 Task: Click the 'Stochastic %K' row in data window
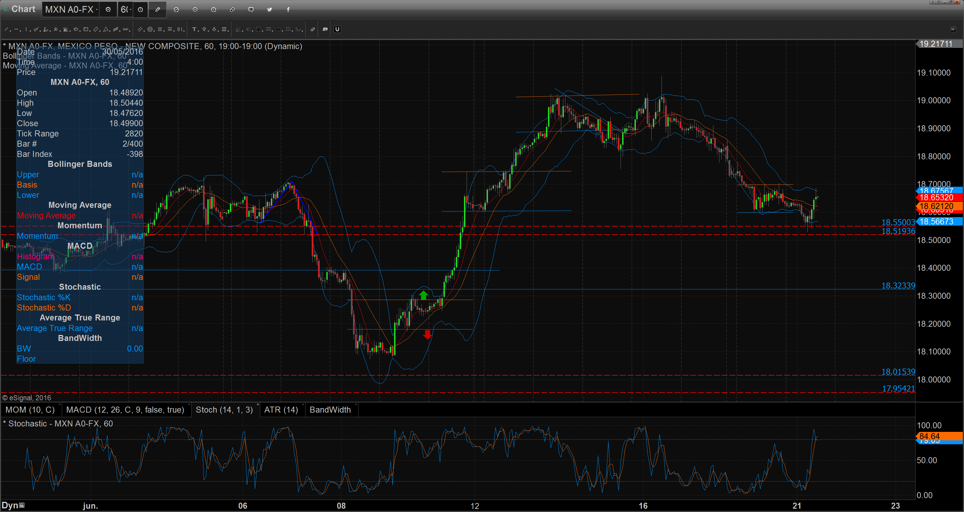(x=80, y=298)
